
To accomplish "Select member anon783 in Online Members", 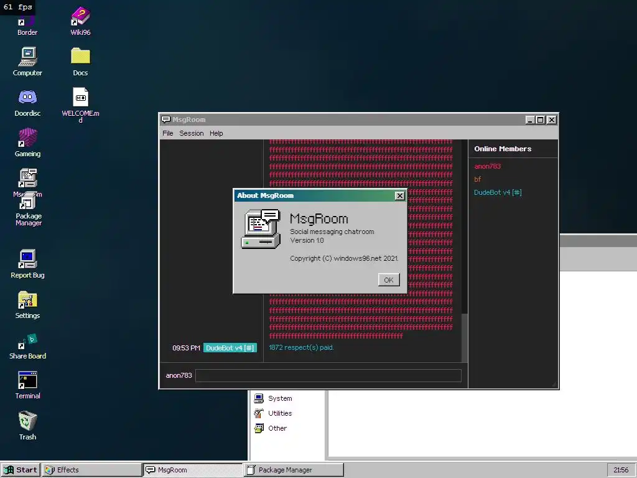I will tap(488, 166).
